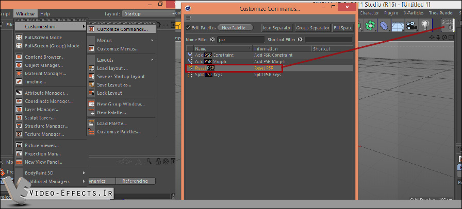
Task: Open the X-Particles menu
Action: (414, 13)
